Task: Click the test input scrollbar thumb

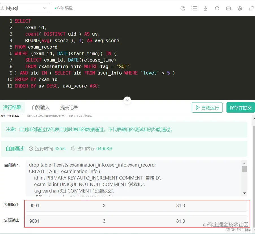Action: click(x=244, y=169)
